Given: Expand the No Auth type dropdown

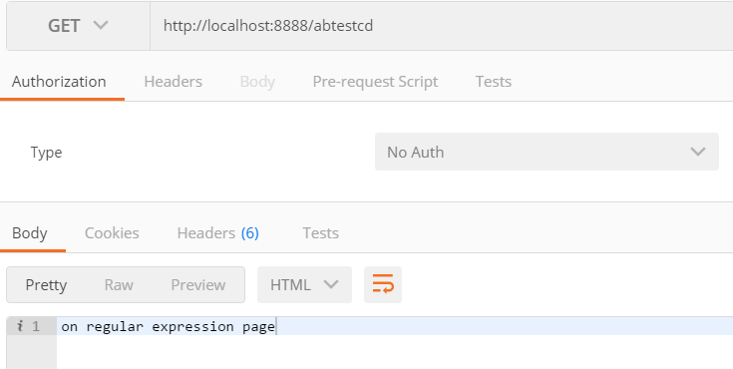Looking at the screenshot, I should pyautogui.click(x=547, y=152).
